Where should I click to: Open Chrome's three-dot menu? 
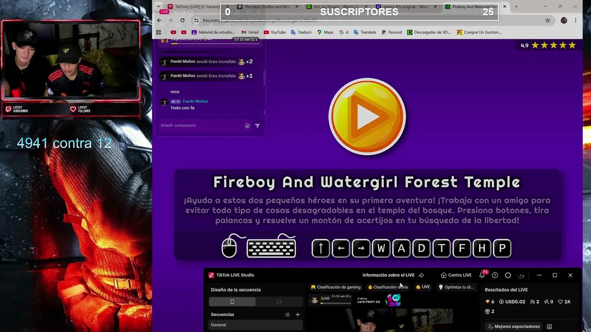[x=575, y=20]
